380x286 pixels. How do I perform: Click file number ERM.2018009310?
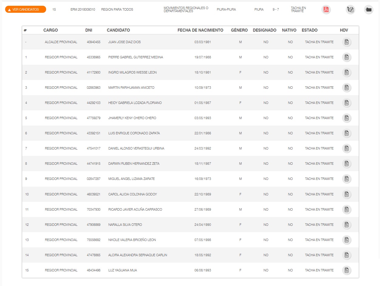tap(83, 10)
